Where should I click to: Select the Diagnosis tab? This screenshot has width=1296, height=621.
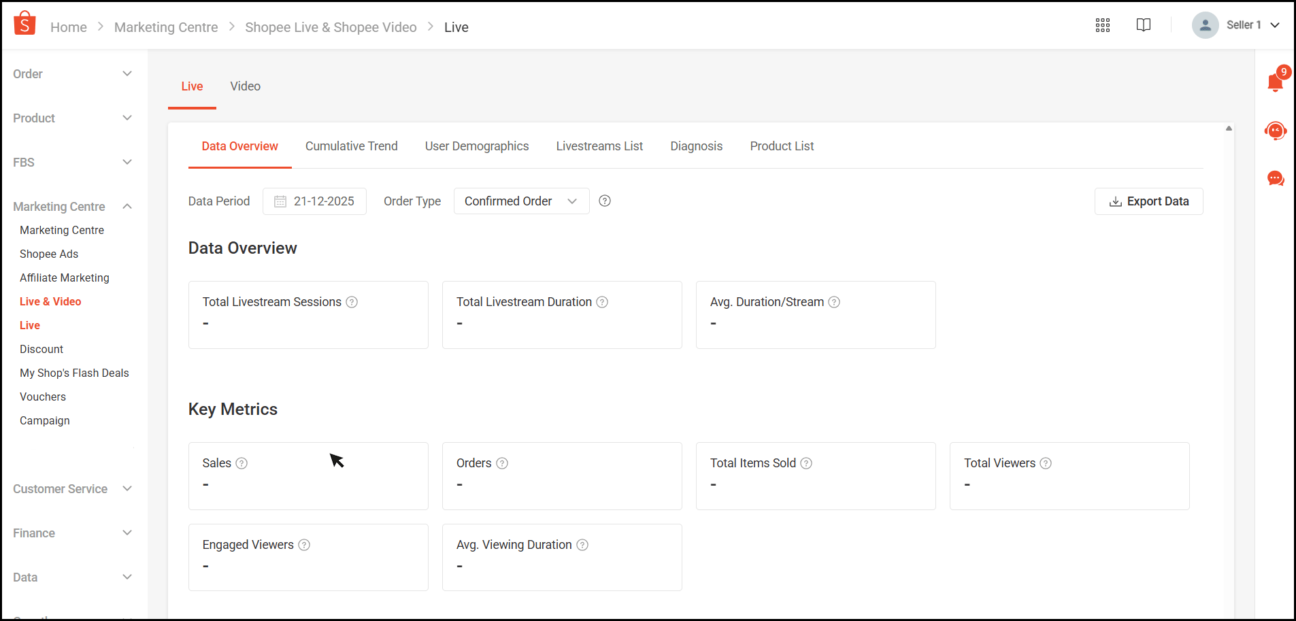pyautogui.click(x=696, y=146)
